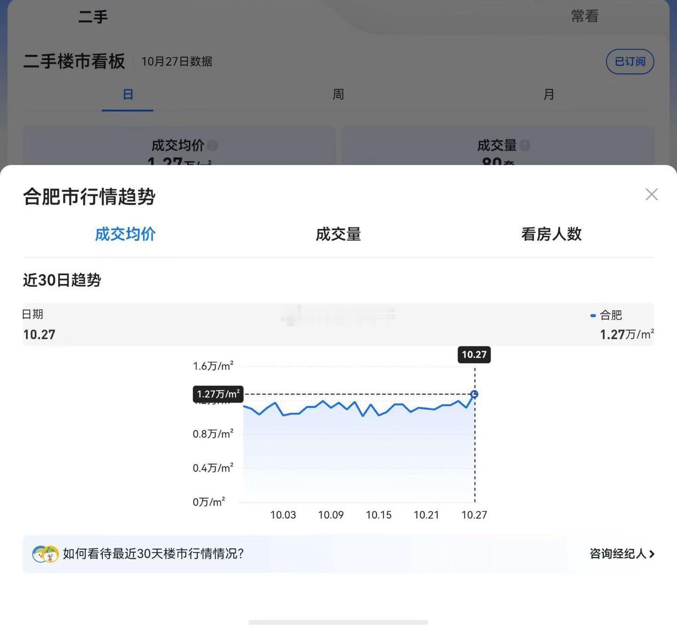Click the 合肥 legend entry
677x631 pixels.
coord(606,315)
